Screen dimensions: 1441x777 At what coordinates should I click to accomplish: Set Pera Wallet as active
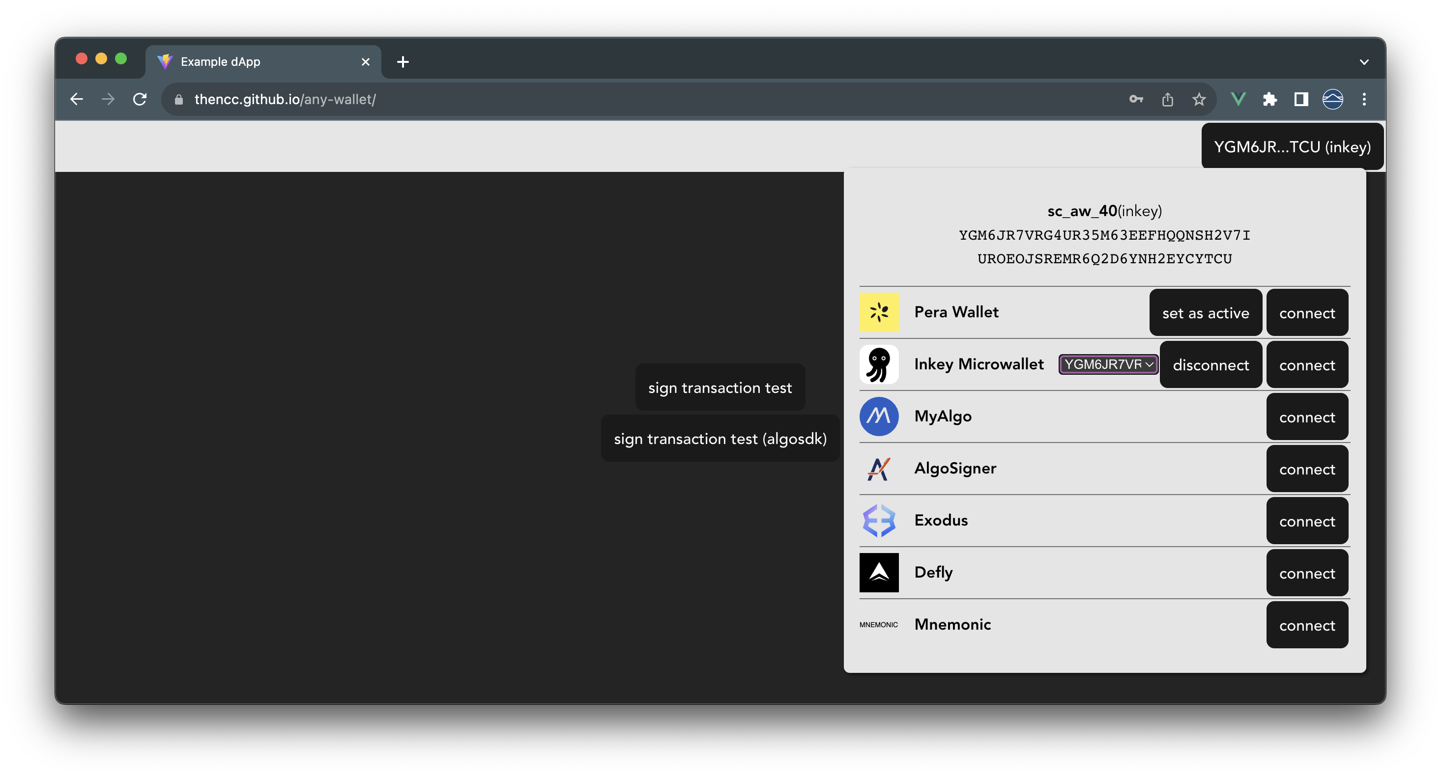coord(1205,313)
